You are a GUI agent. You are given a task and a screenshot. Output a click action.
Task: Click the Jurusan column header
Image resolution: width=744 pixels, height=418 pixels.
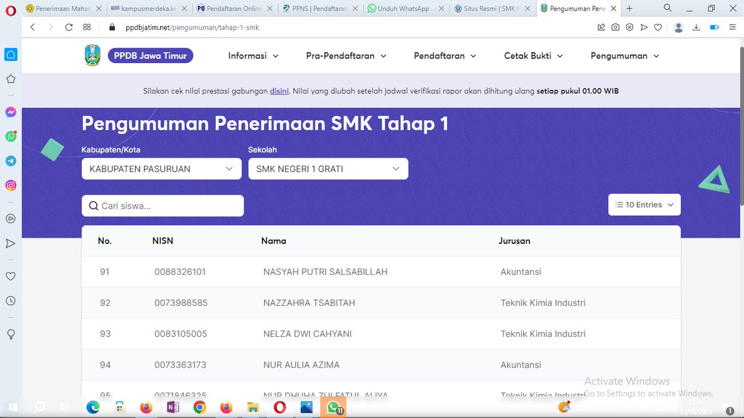[514, 241]
